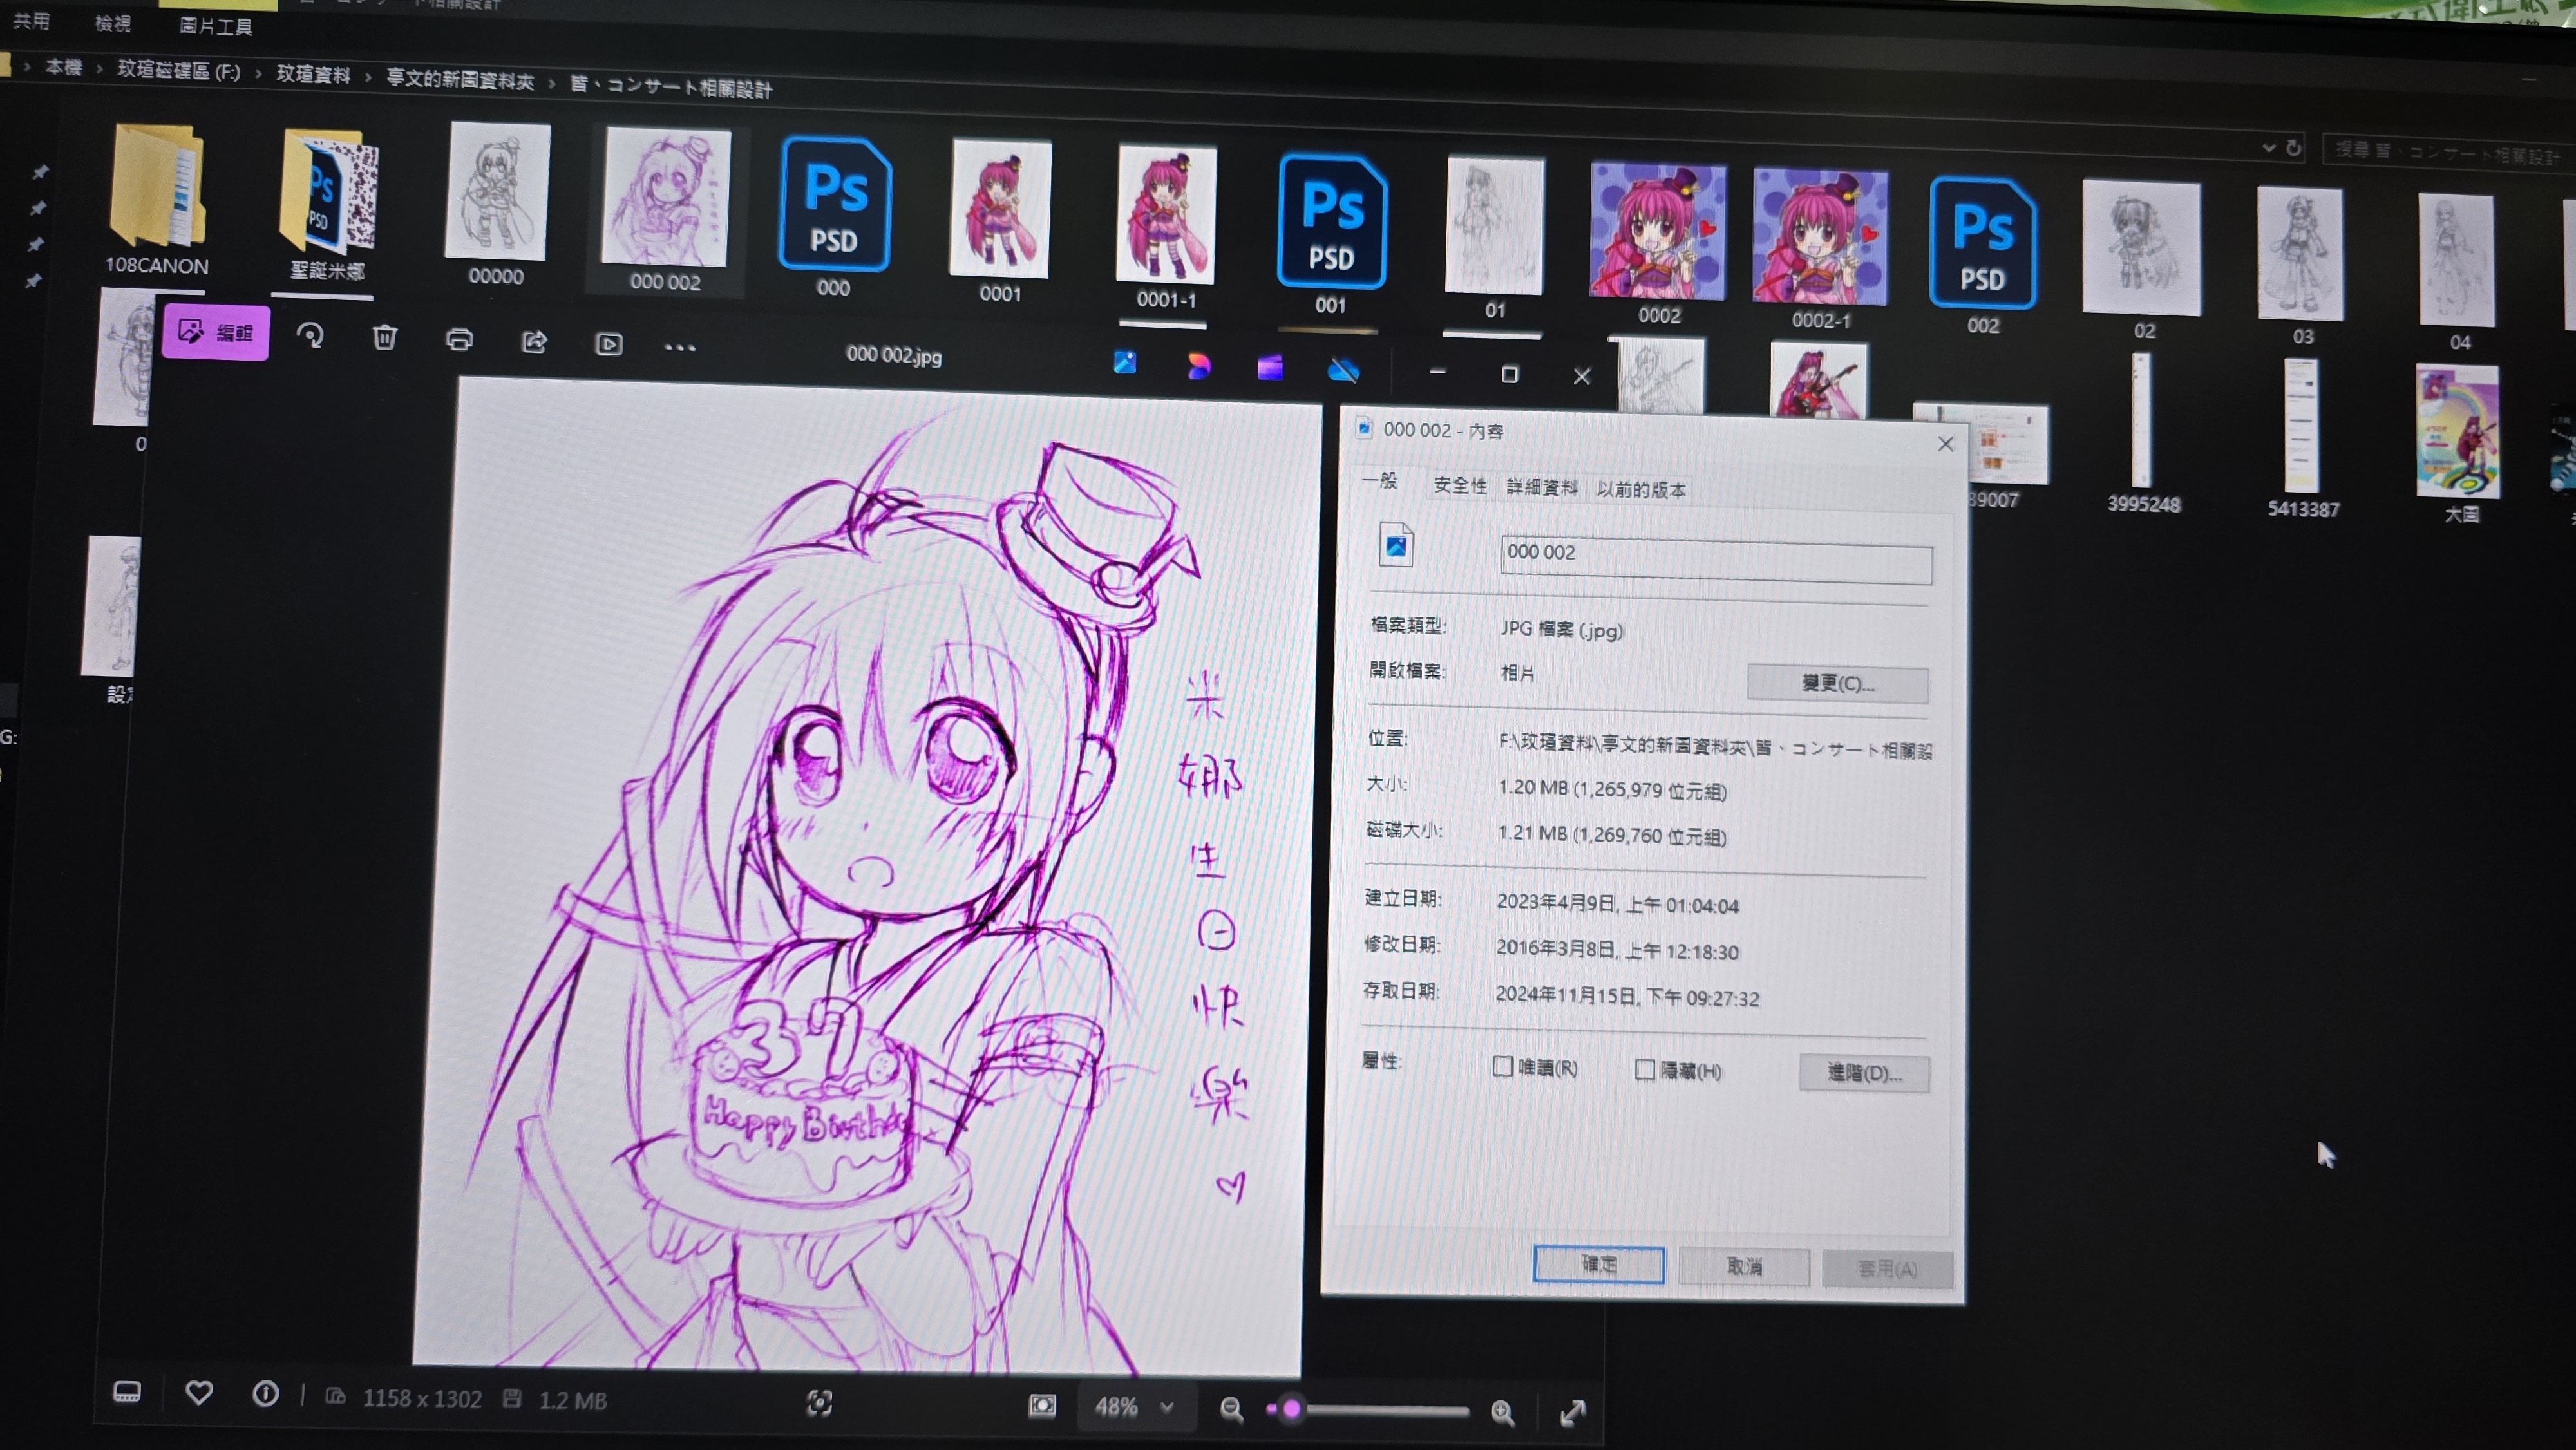Close the 000 002 properties dialog
Image resolution: width=2576 pixels, height=1450 pixels.
click(x=1945, y=444)
